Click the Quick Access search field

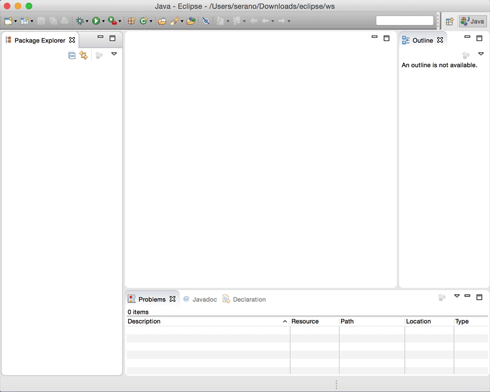click(404, 21)
